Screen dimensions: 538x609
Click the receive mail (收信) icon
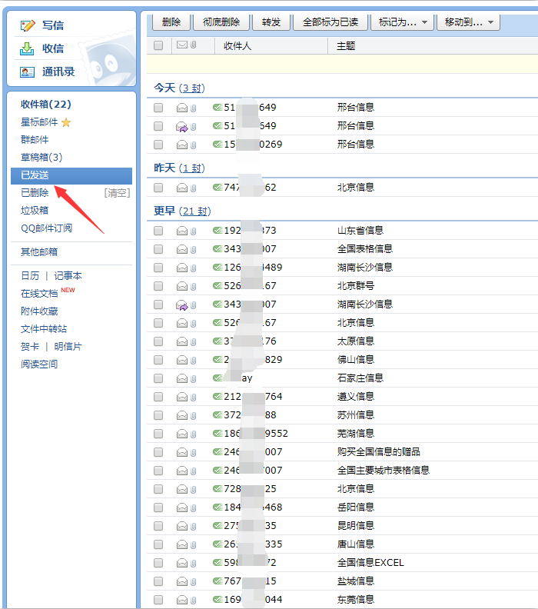tap(28, 48)
